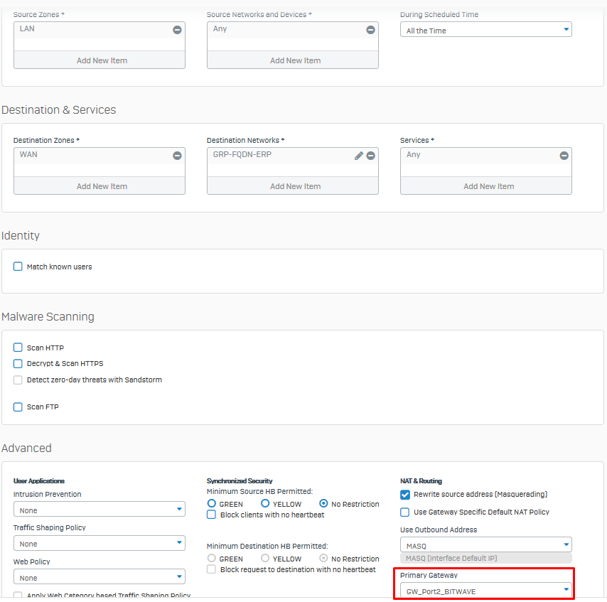Enable Scan HTTP malware scanning
Image resolution: width=607 pixels, height=602 pixels.
click(18, 348)
